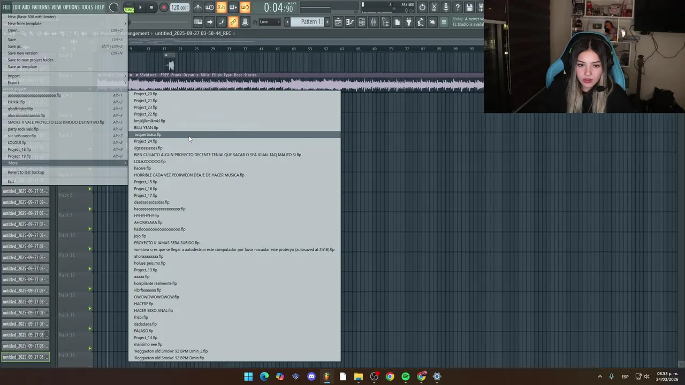This screenshot has width=685, height=385.
Task: Open 'PROYECTO K JAMAS SERA SUBIDO.flp'
Action: click(234, 243)
